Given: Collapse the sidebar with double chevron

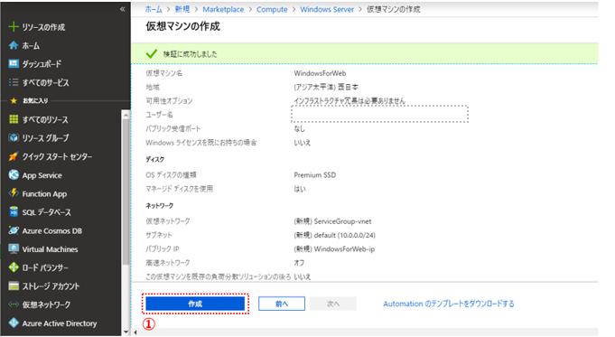Looking at the screenshot, I should click(x=123, y=9).
